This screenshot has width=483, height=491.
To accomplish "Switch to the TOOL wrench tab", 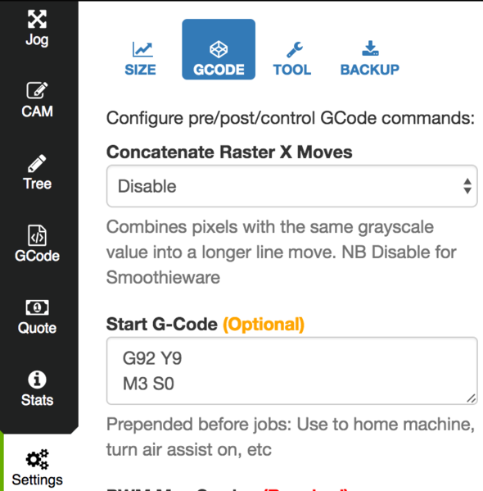I will tap(292, 59).
